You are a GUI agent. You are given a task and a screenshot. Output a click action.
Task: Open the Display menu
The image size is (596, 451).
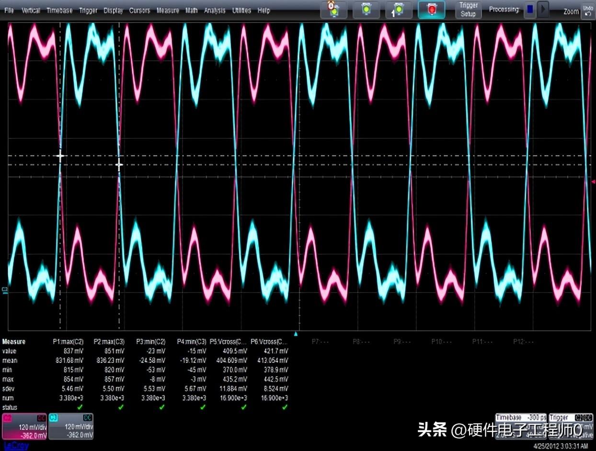114,11
